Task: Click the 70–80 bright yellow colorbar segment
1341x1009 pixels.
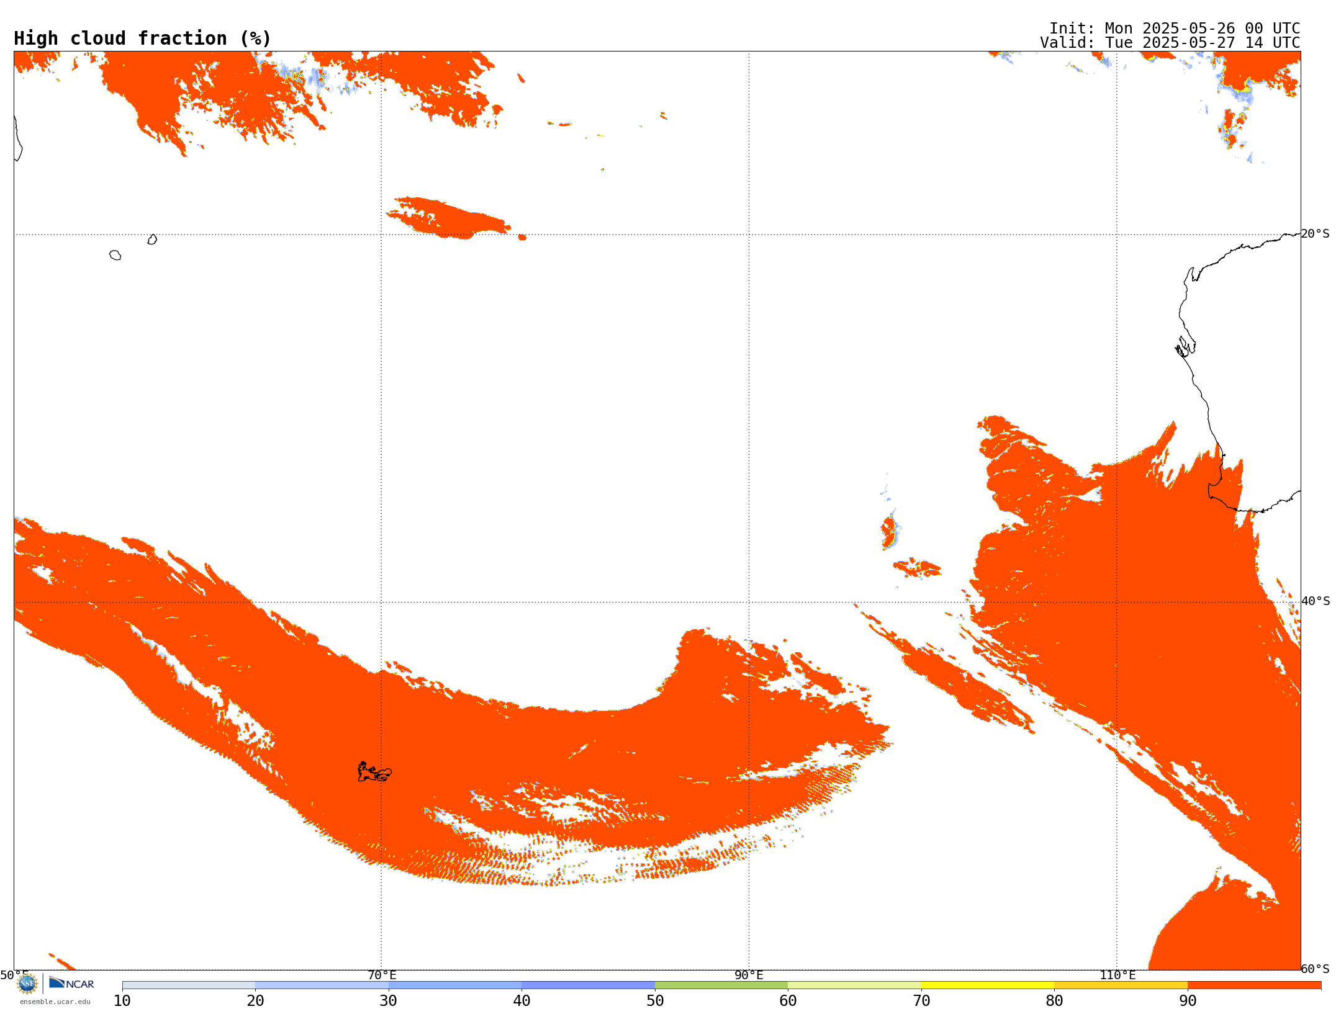Action: [x=988, y=985]
